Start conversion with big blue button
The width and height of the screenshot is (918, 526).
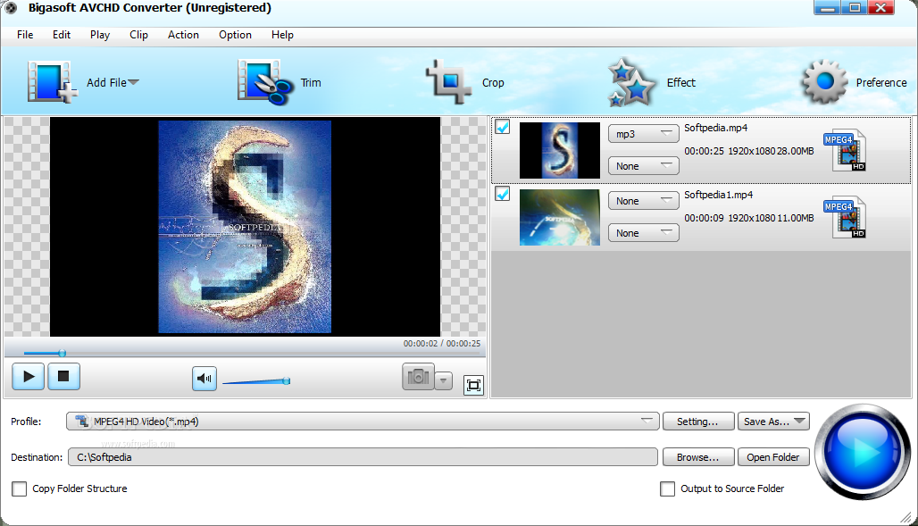tap(863, 452)
